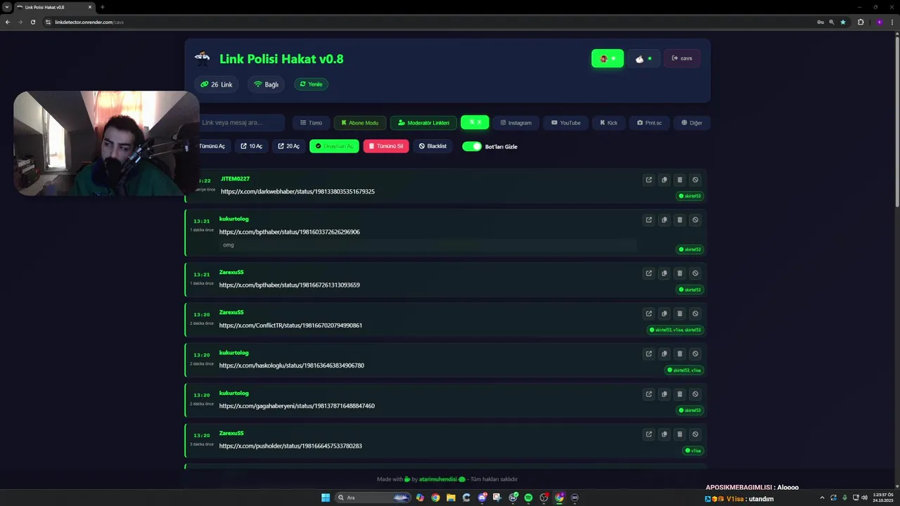Copy icon on gagahaberyeni link row

point(664,394)
